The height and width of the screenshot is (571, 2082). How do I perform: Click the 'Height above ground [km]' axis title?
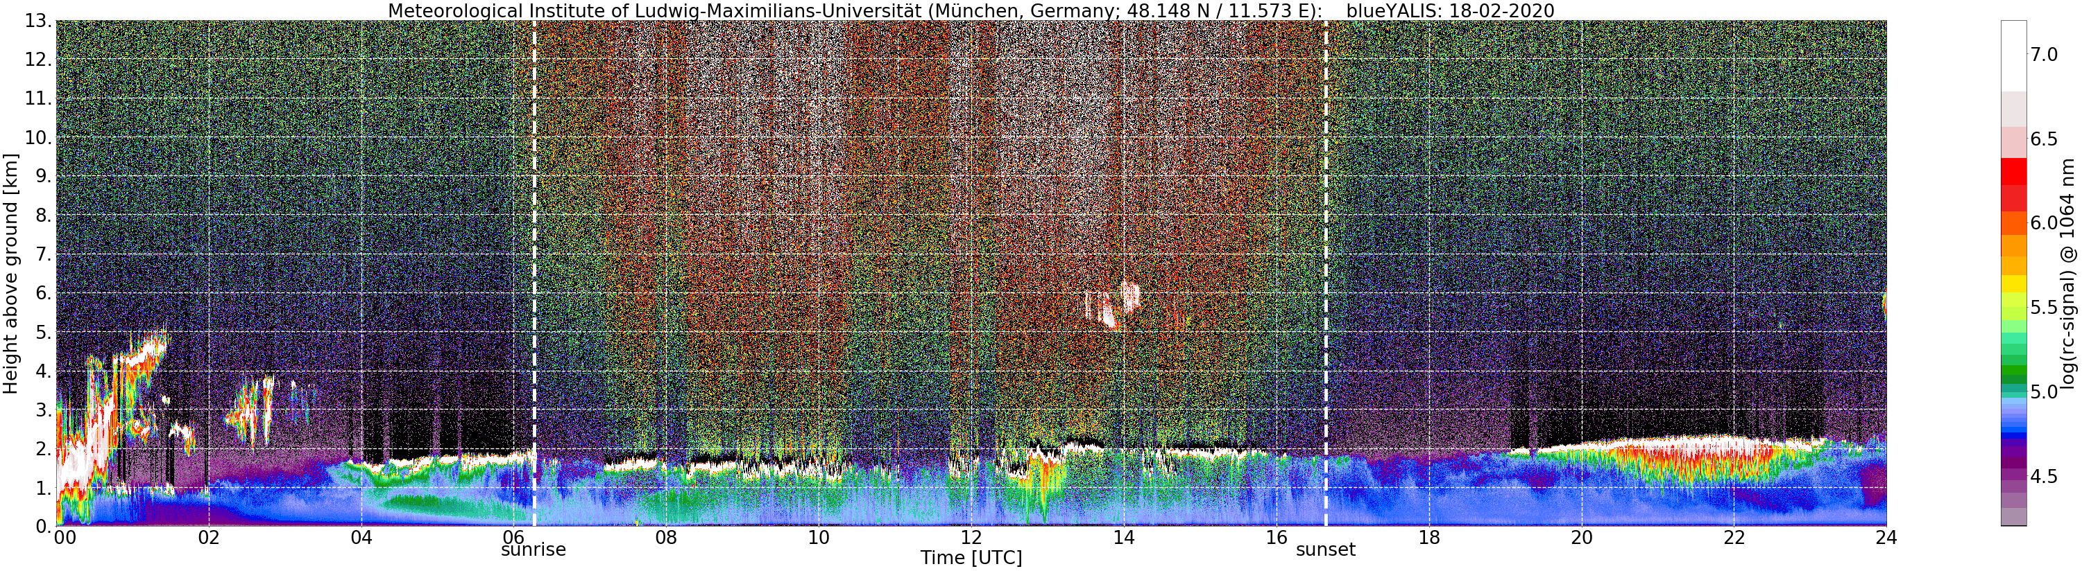(10, 273)
